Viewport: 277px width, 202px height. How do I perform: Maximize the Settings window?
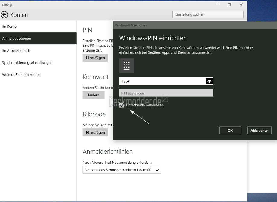(x=229, y=5)
